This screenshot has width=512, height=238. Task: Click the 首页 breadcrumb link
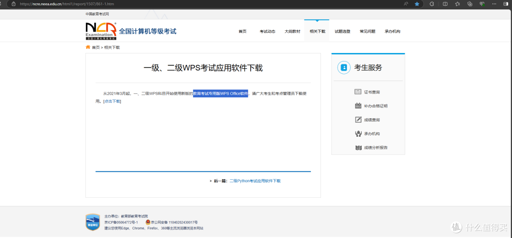pos(96,47)
